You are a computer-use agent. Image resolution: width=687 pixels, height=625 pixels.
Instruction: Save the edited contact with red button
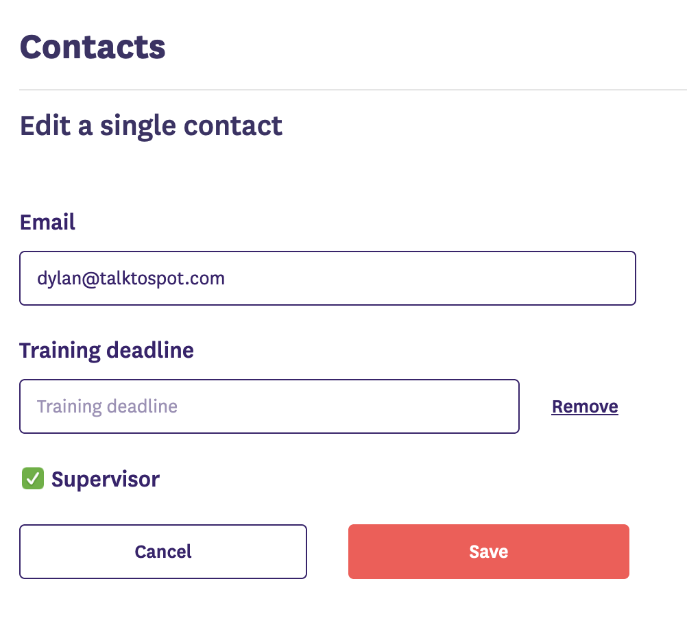click(x=488, y=552)
